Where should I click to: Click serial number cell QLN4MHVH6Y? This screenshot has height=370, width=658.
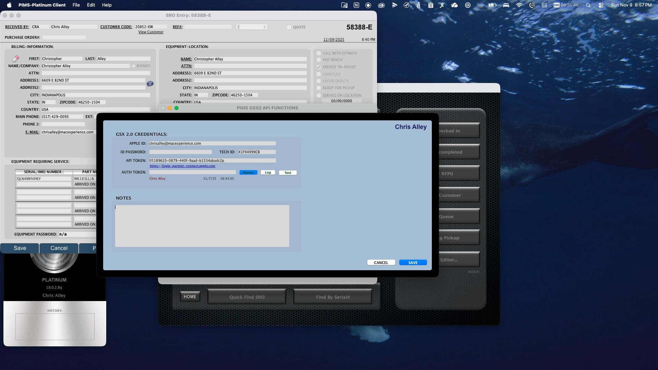pos(44,179)
